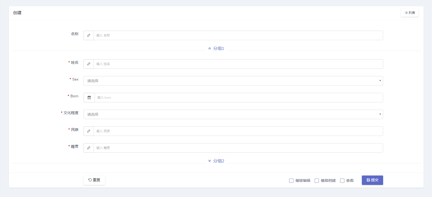Check the 继续创建 checkbox
Screen dimensions: 432x197
click(x=317, y=180)
